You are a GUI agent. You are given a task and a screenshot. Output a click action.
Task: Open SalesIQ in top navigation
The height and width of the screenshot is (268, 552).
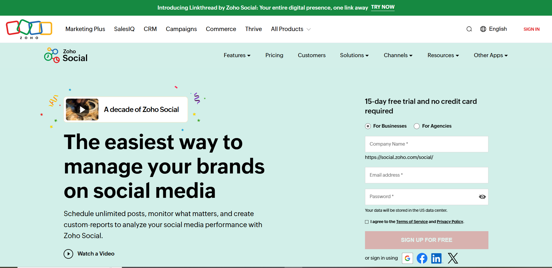[124, 29]
